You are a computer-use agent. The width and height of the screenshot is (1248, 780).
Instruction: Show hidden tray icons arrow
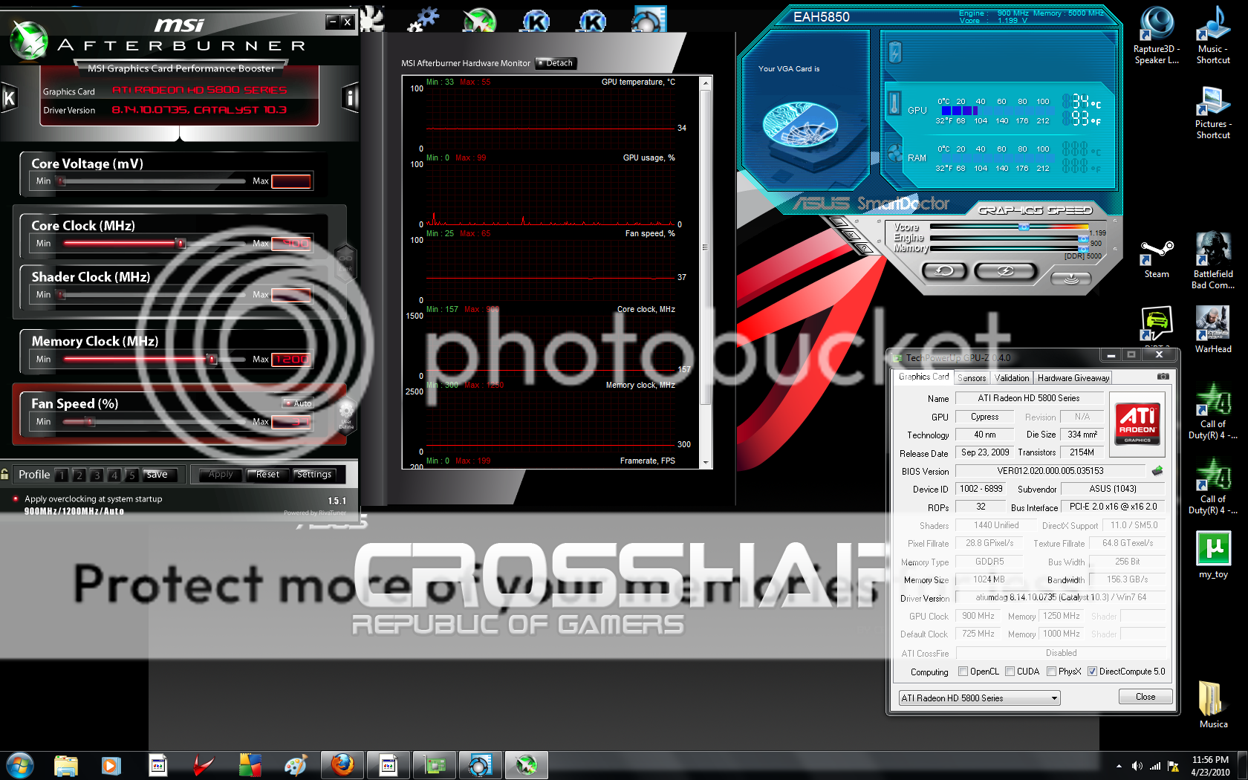tap(1119, 766)
